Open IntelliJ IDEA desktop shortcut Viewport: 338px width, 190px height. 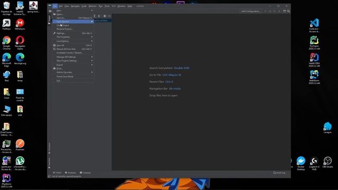(314, 60)
